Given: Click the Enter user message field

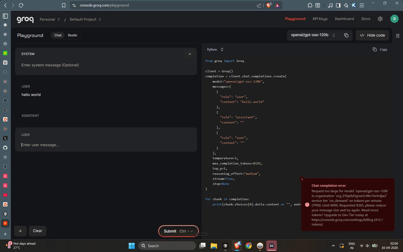Looking at the screenshot, I should pos(106,145).
